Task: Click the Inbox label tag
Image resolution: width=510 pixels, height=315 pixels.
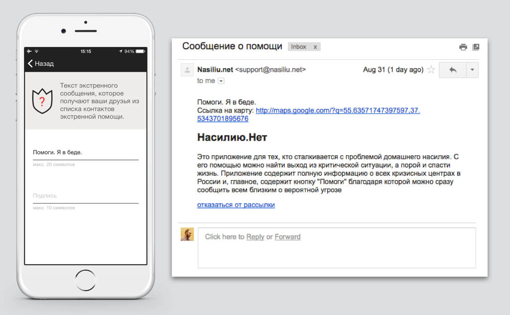Action: pyautogui.click(x=299, y=47)
